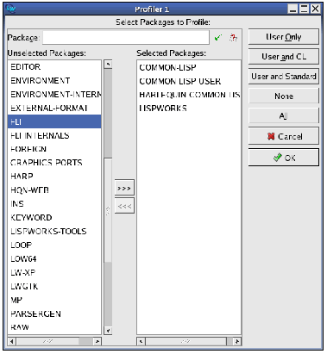327x354 pixels.
Task: Click the User and Standard button
Action: coord(284,76)
